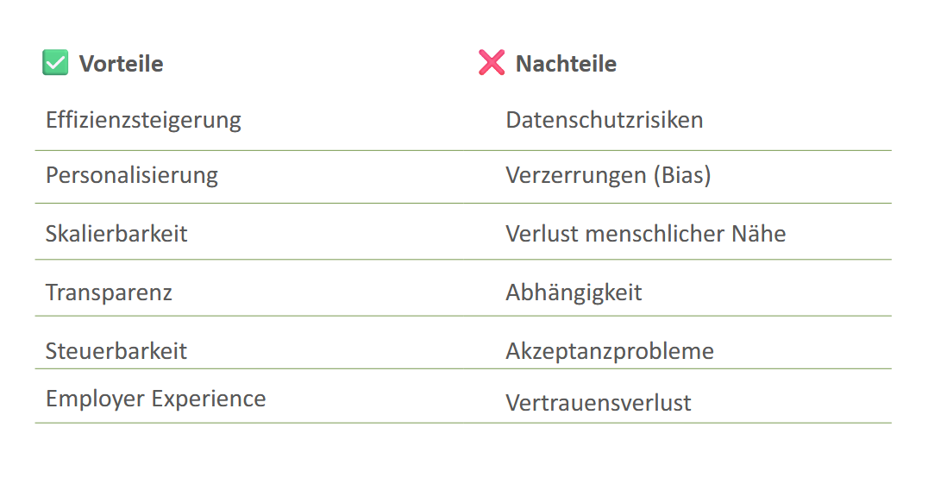Image resolution: width=928 pixels, height=484 pixels.
Task: Click the red X cross icon
Action: [x=492, y=63]
